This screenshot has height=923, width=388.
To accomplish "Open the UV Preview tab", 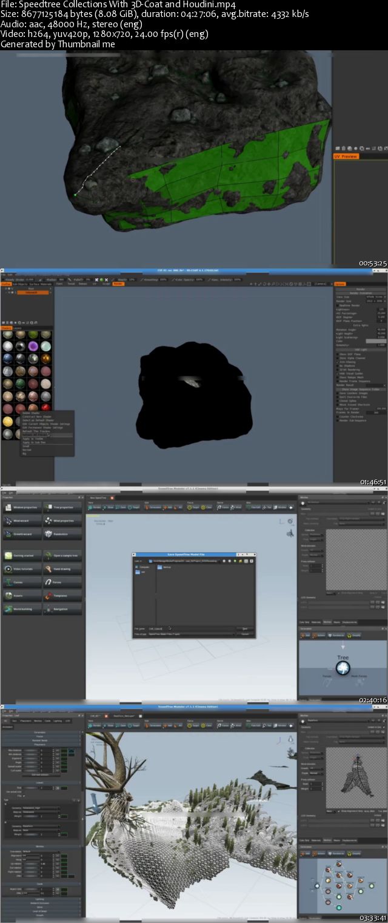I will point(347,156).
